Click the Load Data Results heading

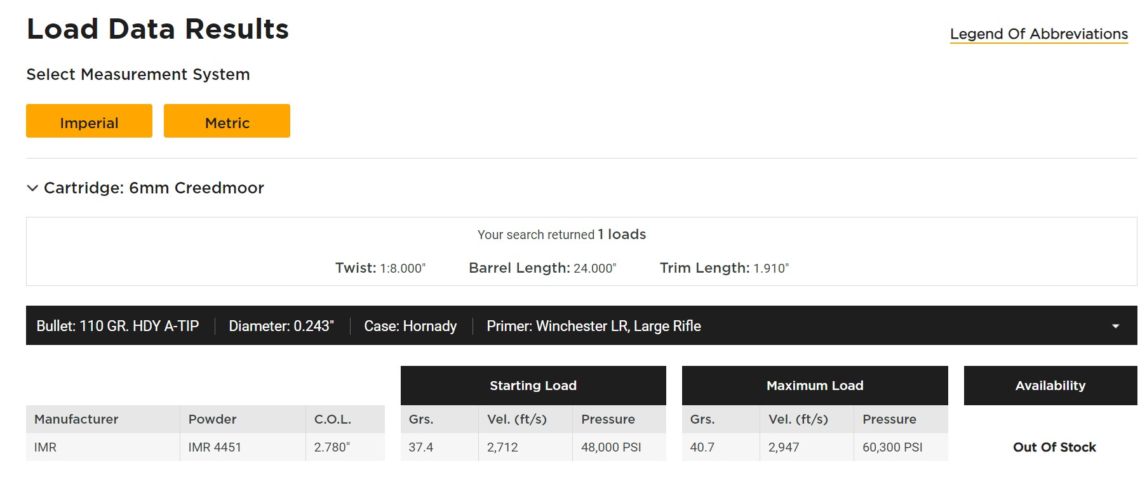pos(158,29)
